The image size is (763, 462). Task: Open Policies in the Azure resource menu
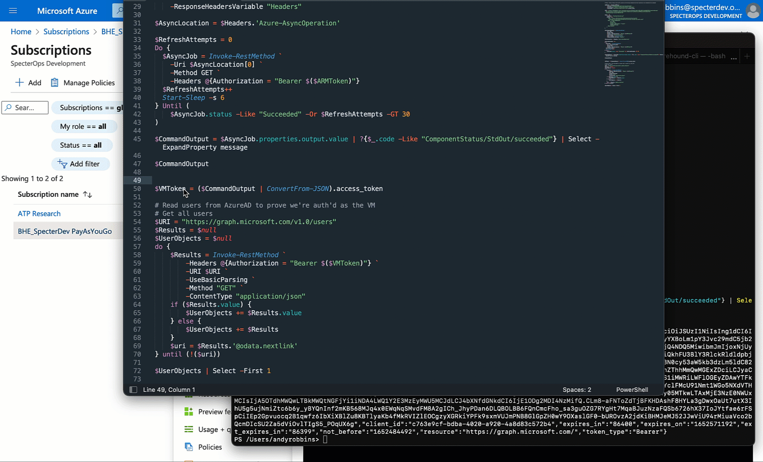click(210, 447)
